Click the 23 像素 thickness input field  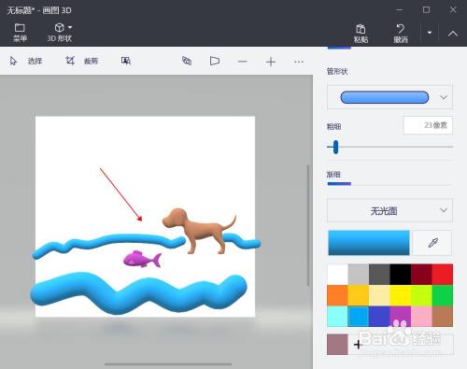[428, 125]
